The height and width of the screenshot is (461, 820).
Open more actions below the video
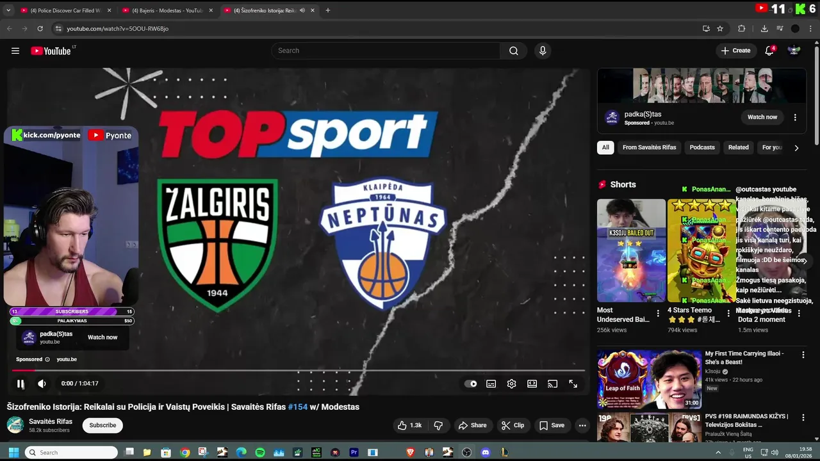coord(582,425)
